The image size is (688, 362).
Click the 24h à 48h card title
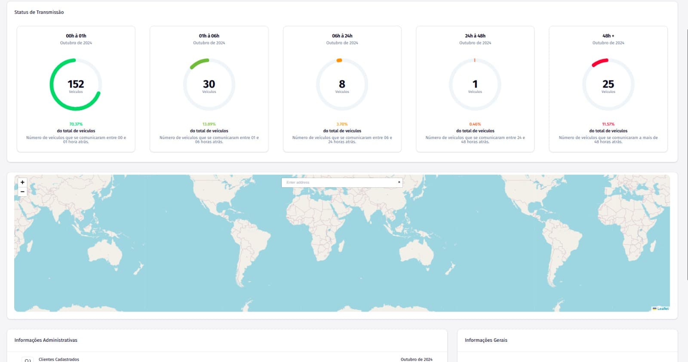(x=475, y=36)
